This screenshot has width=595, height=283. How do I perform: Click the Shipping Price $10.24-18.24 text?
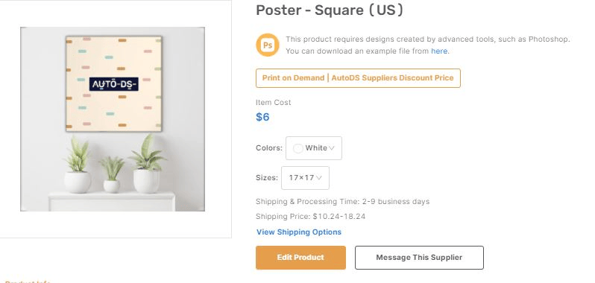pos(310,216)
